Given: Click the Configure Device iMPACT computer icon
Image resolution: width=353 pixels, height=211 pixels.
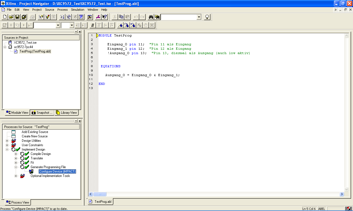Looking at the screenshot, I should coord(31,171).
